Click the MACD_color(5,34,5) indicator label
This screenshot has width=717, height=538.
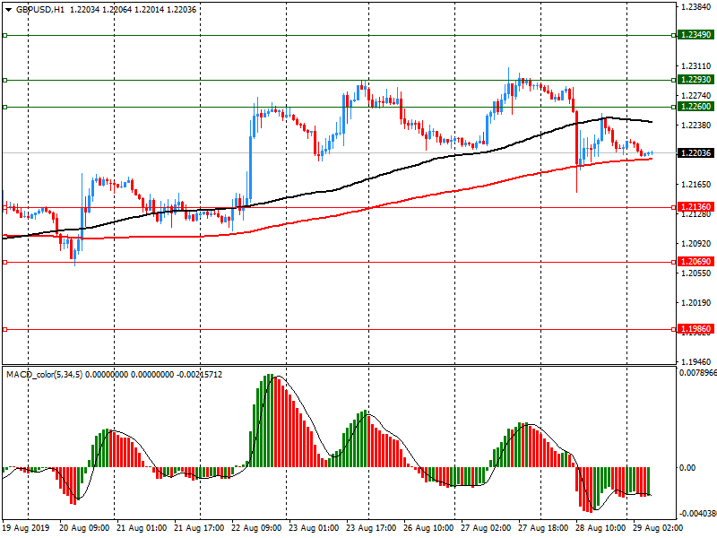(x=44, y=375)
